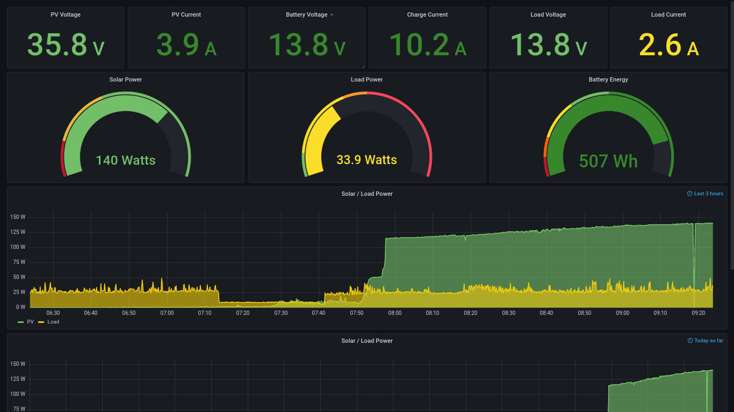This screenshot has height=412, width=734.
Task: Click the 507 Wh gauge value
Action: coord(608,161)
